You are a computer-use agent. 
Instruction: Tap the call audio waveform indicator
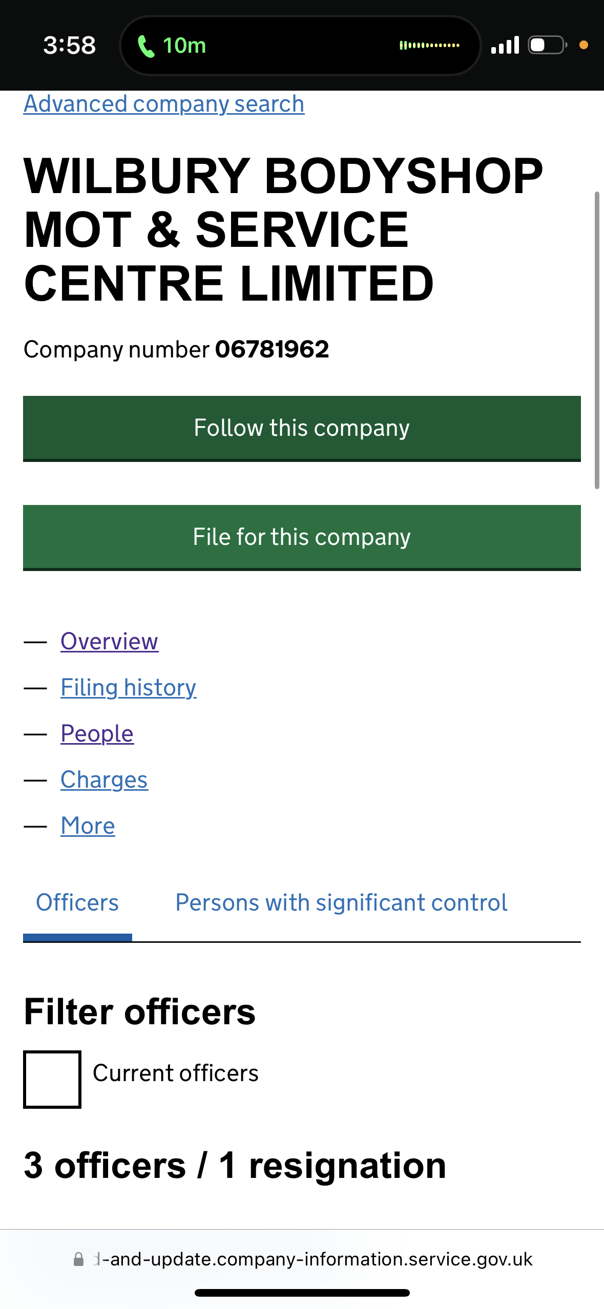coord(429,46)
